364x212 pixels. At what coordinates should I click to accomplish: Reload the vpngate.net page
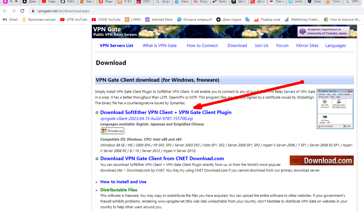[x=22, y=11]
